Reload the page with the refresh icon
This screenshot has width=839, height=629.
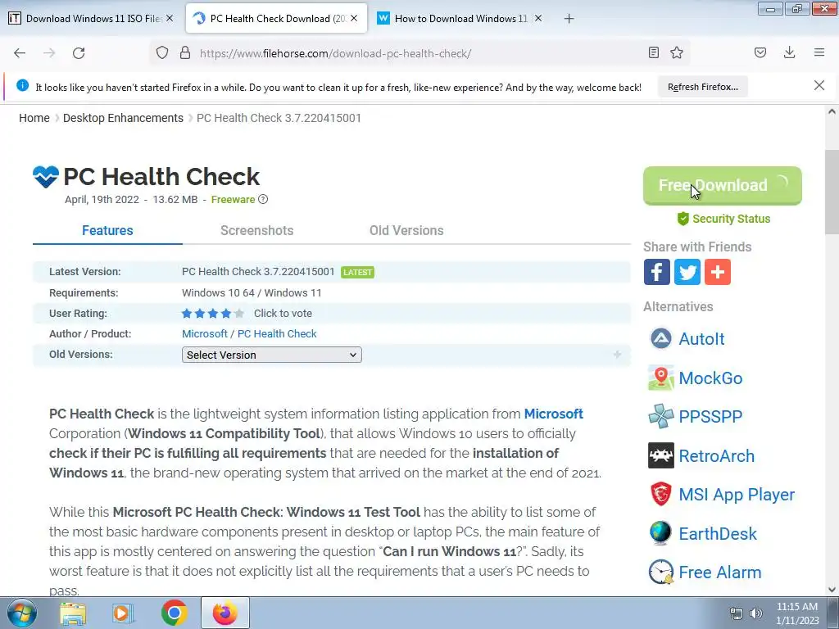(x=79, y=53)
